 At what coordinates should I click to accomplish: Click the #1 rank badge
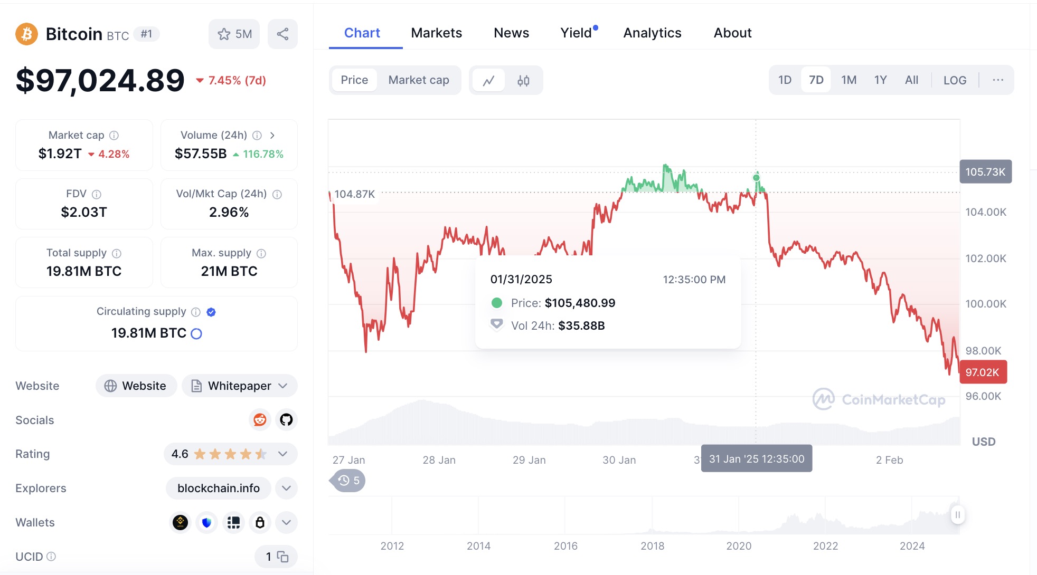point(146,34)
